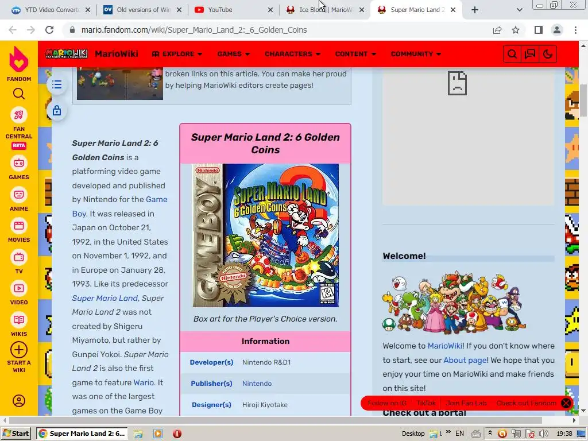The width and height of the screenshot is (588, 441).
Task: Expand the CHARACTERS dropdown menu
Action: tap(292, 54)
